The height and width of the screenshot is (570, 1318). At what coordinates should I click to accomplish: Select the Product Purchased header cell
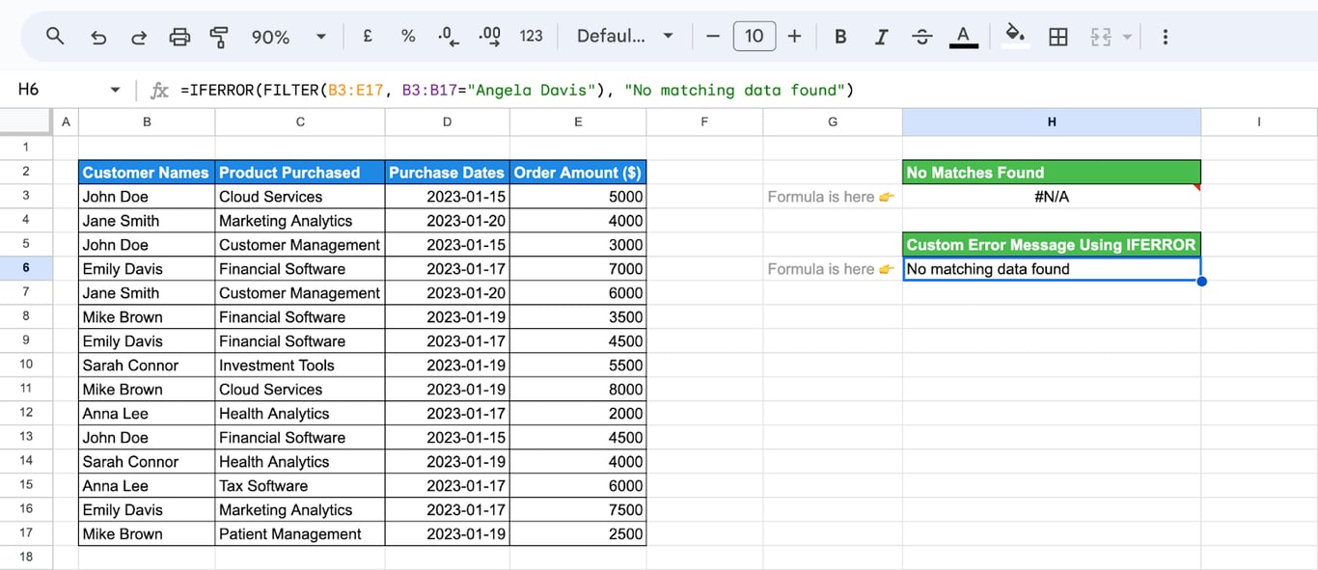click(300, 173)
